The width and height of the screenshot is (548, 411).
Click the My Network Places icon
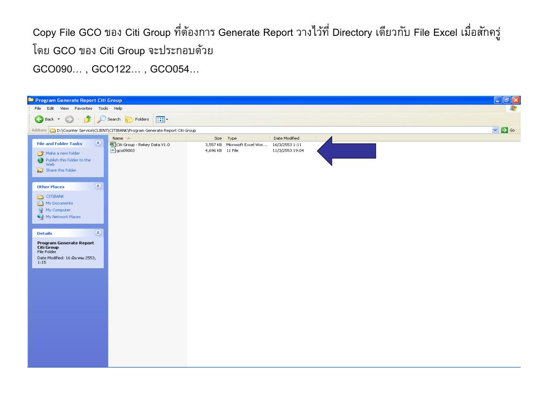tap(41, 217)
